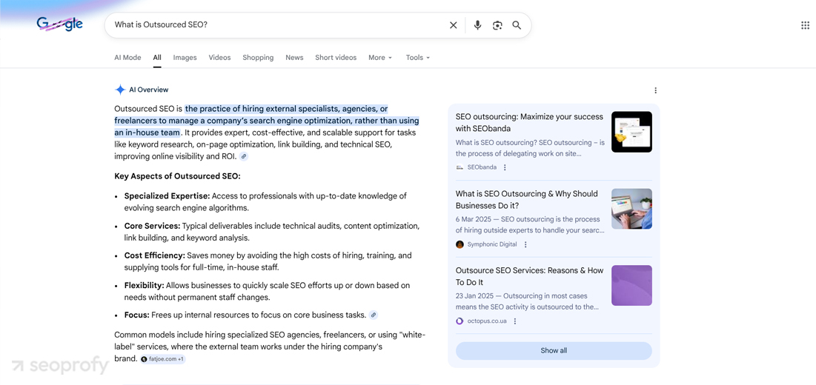Click in the search query field

coord(276,25)
